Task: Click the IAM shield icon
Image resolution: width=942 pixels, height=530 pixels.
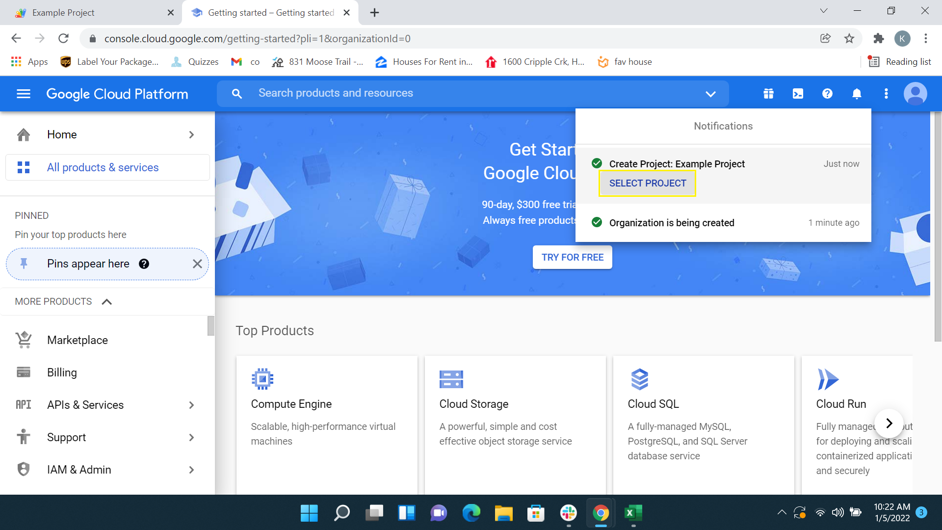Action: coord(24,469)
